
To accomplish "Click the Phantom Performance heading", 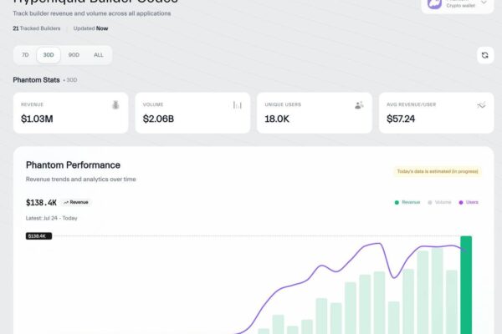I will click(73, 165).
